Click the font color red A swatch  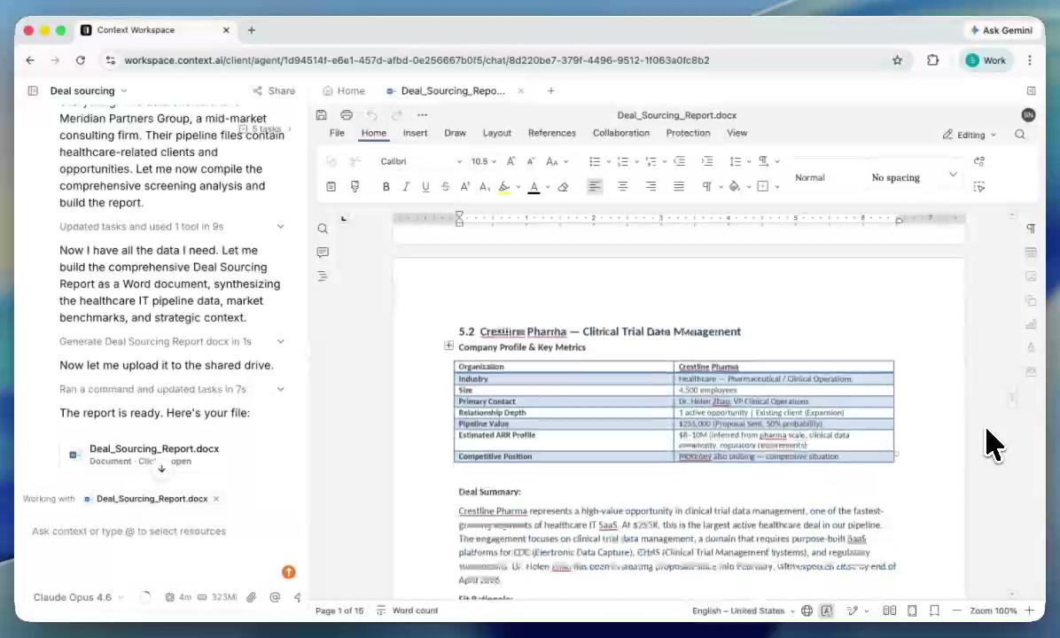[x=534, y=187]
